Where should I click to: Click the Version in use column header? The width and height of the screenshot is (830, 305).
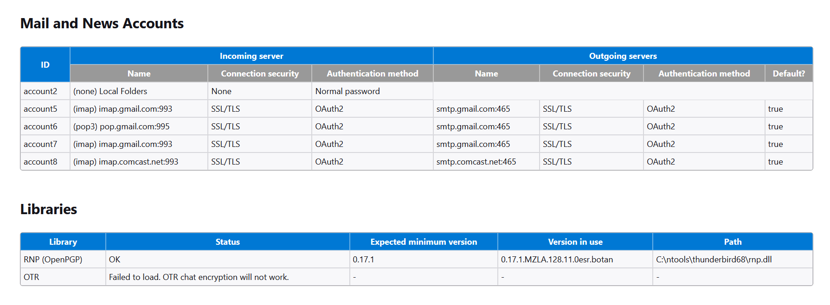(575, 242)
